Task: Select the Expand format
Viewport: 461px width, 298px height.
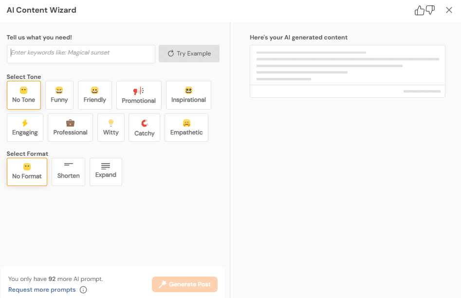Action: [x=106, y=171]
